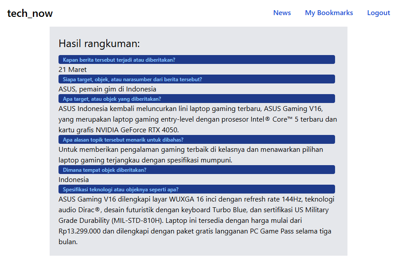Click 'Dimana tempat objek diberitakan?' question bar
The image size is (394, 273).
(x=197, y=170)
